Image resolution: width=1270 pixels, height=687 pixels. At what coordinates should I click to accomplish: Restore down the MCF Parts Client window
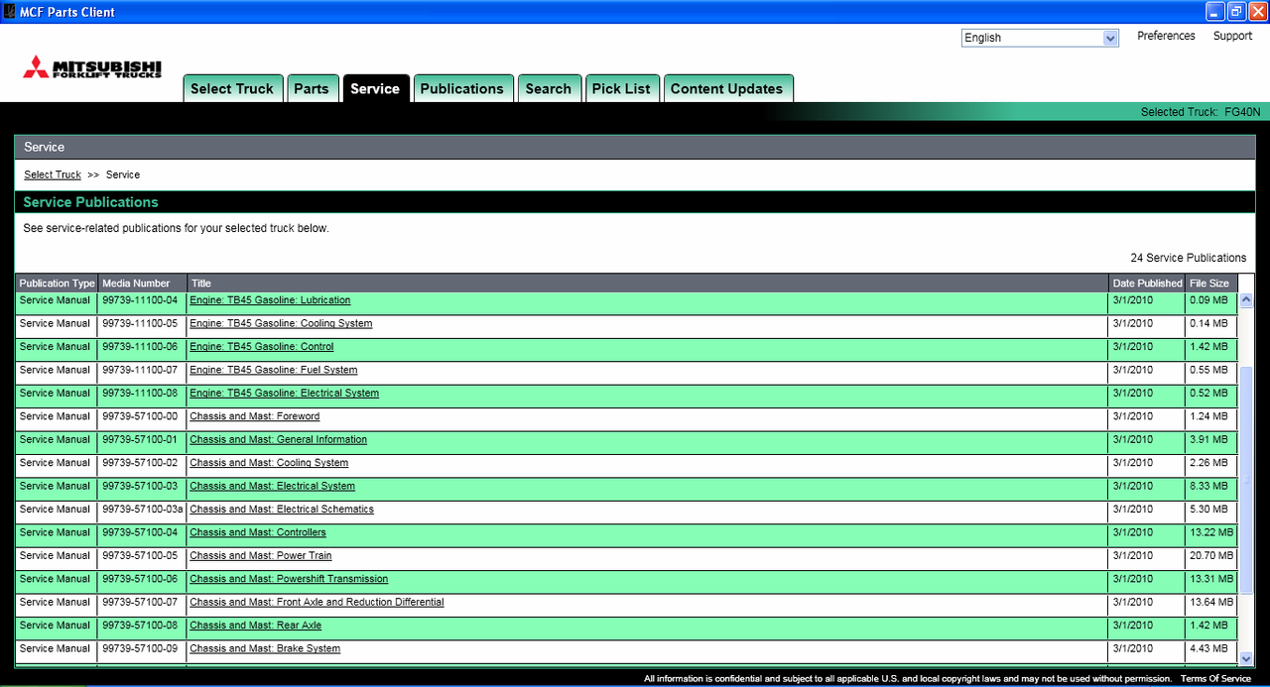point(1236,12)
